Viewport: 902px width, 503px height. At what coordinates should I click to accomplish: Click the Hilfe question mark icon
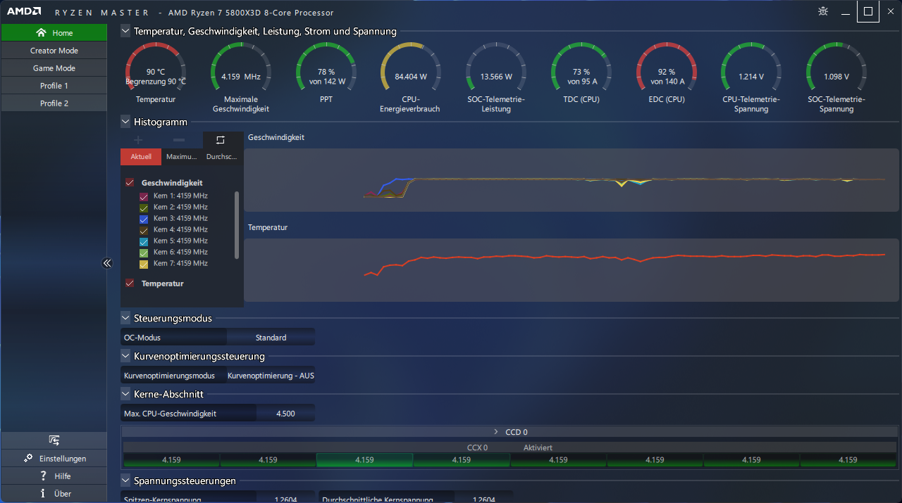44,476
